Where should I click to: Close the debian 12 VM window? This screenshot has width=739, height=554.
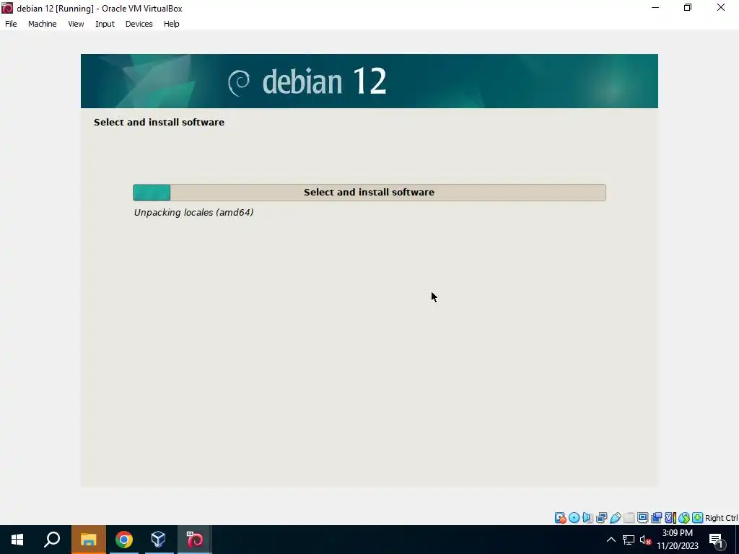(x=721, y=8)
